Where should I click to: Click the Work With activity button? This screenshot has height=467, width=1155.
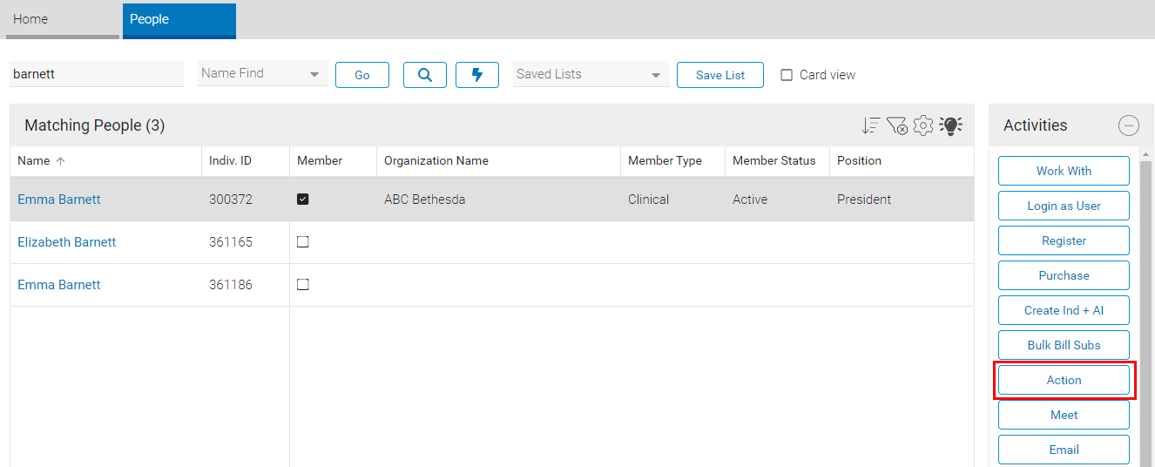click(x=1064, y=171)
